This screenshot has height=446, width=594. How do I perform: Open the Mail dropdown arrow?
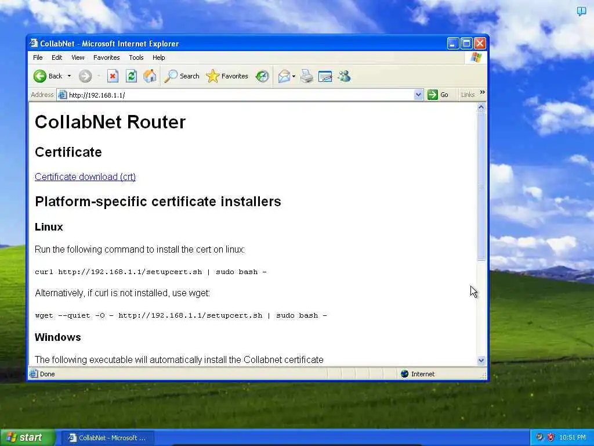click(x=294, y=76)
